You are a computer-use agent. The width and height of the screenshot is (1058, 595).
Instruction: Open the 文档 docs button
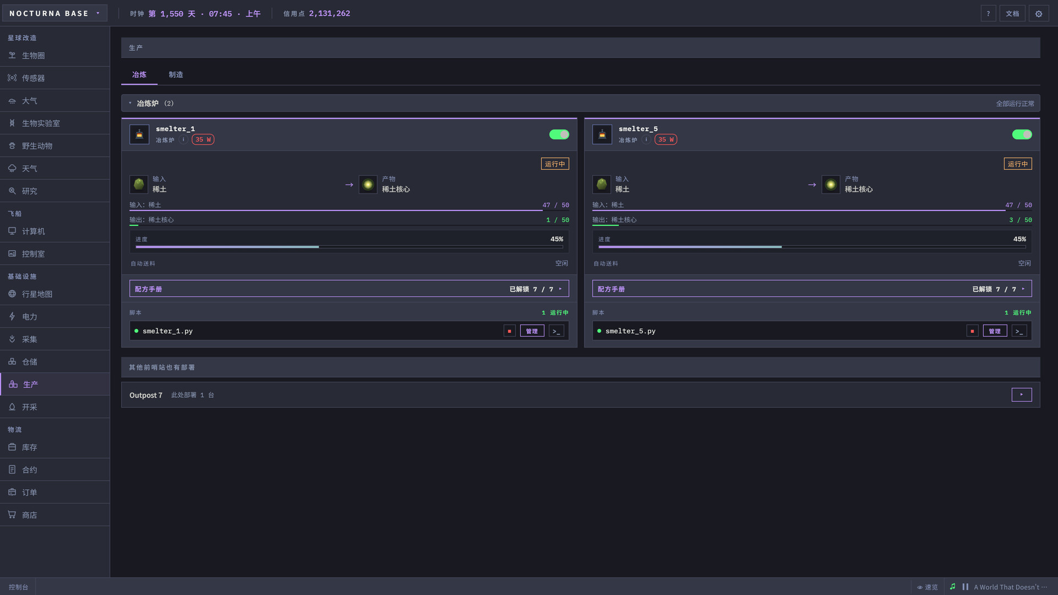click(1012, 14)
